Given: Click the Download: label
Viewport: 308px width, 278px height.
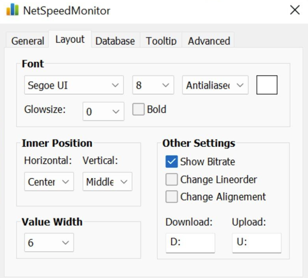Looking at the screenshot, I should point(189,222).
